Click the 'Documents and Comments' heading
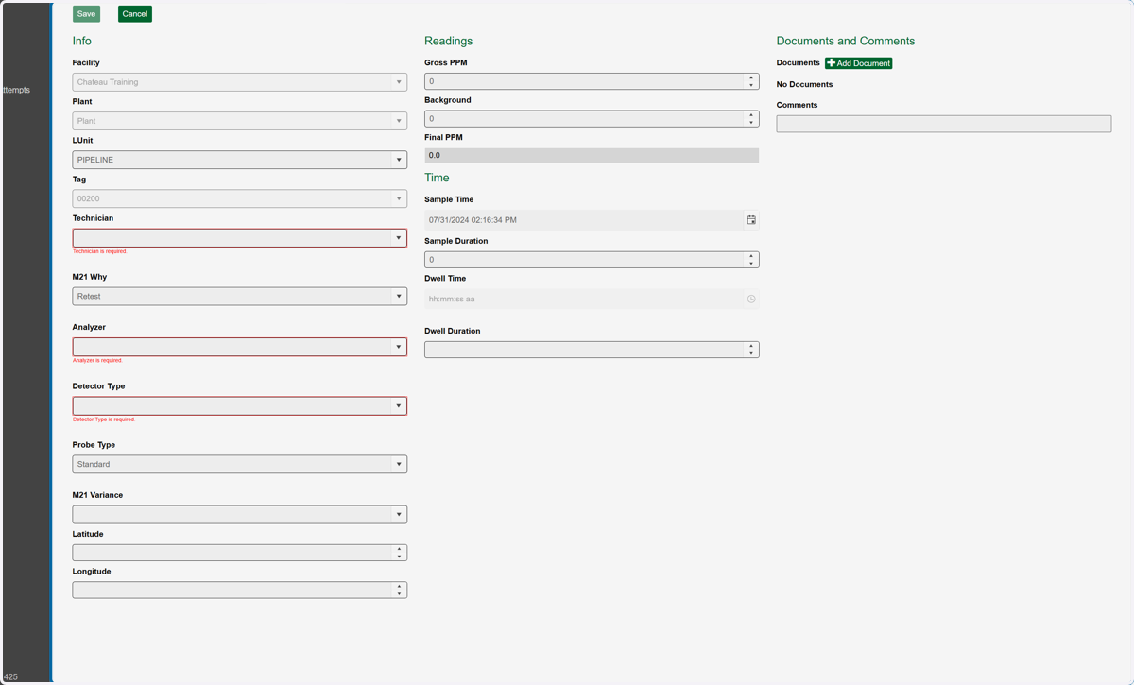Viewport: 1134px width, 685px height. 846,41
